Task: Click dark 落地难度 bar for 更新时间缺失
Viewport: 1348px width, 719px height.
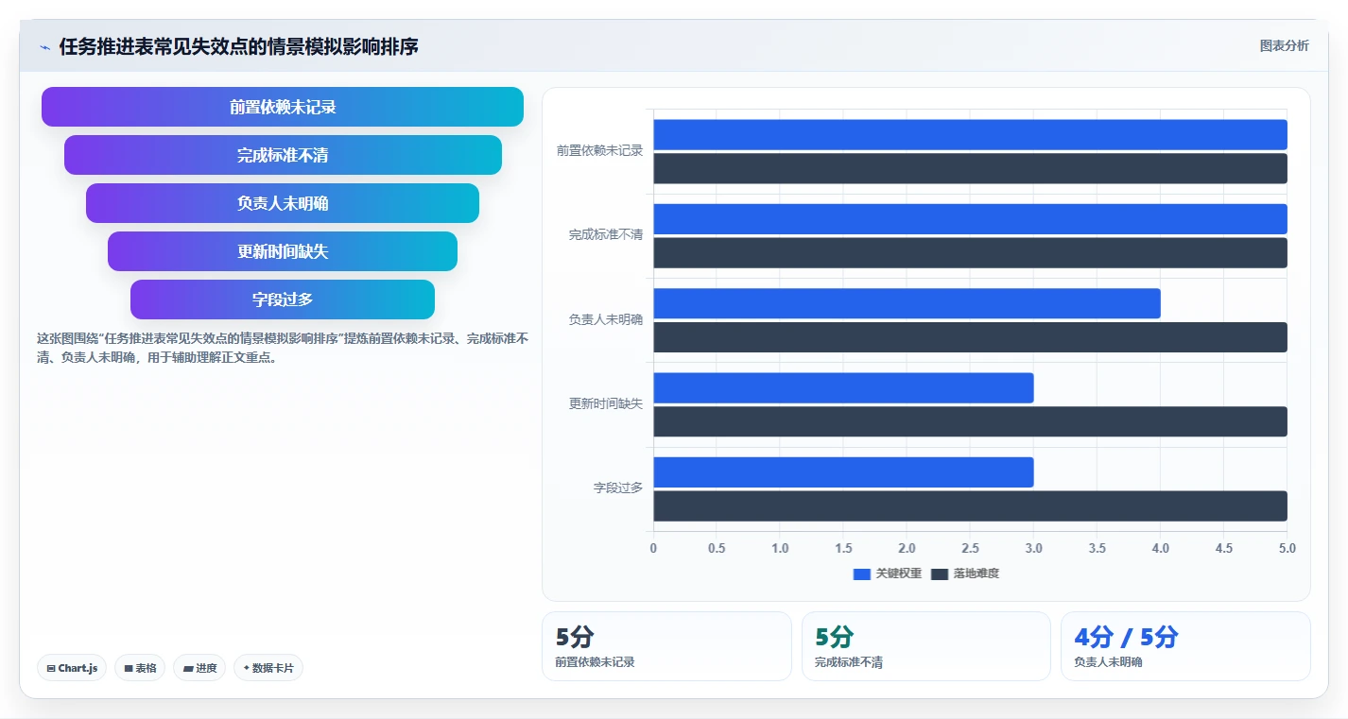Action: pyautogui.click(x=970, y=421)
